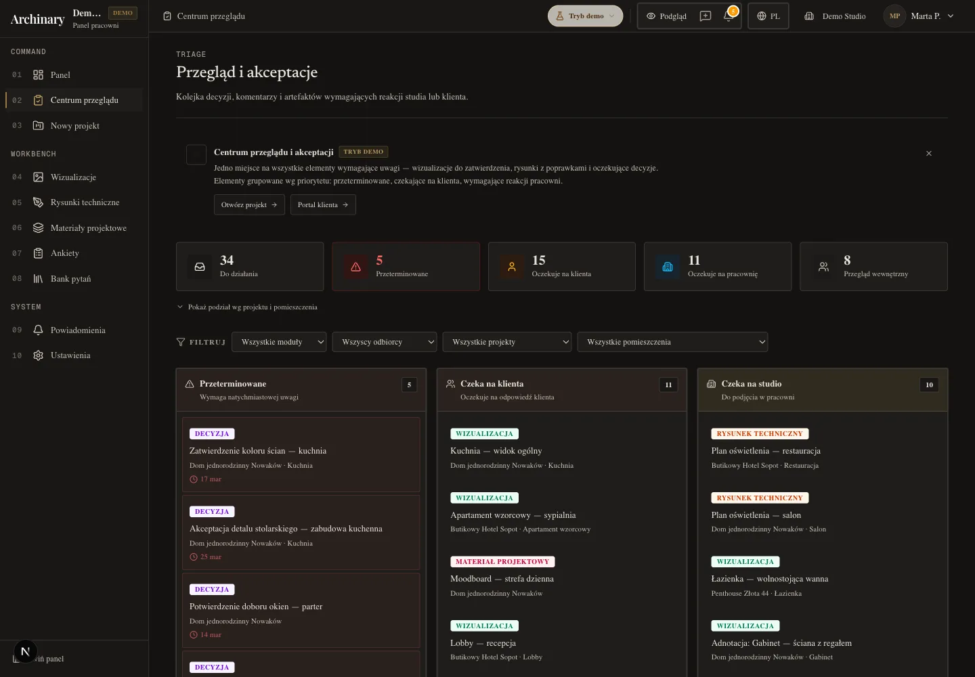Viewport: 975px width, 677px height.
Task: Click the Bank pytań library icon
Action: [39, 279]
